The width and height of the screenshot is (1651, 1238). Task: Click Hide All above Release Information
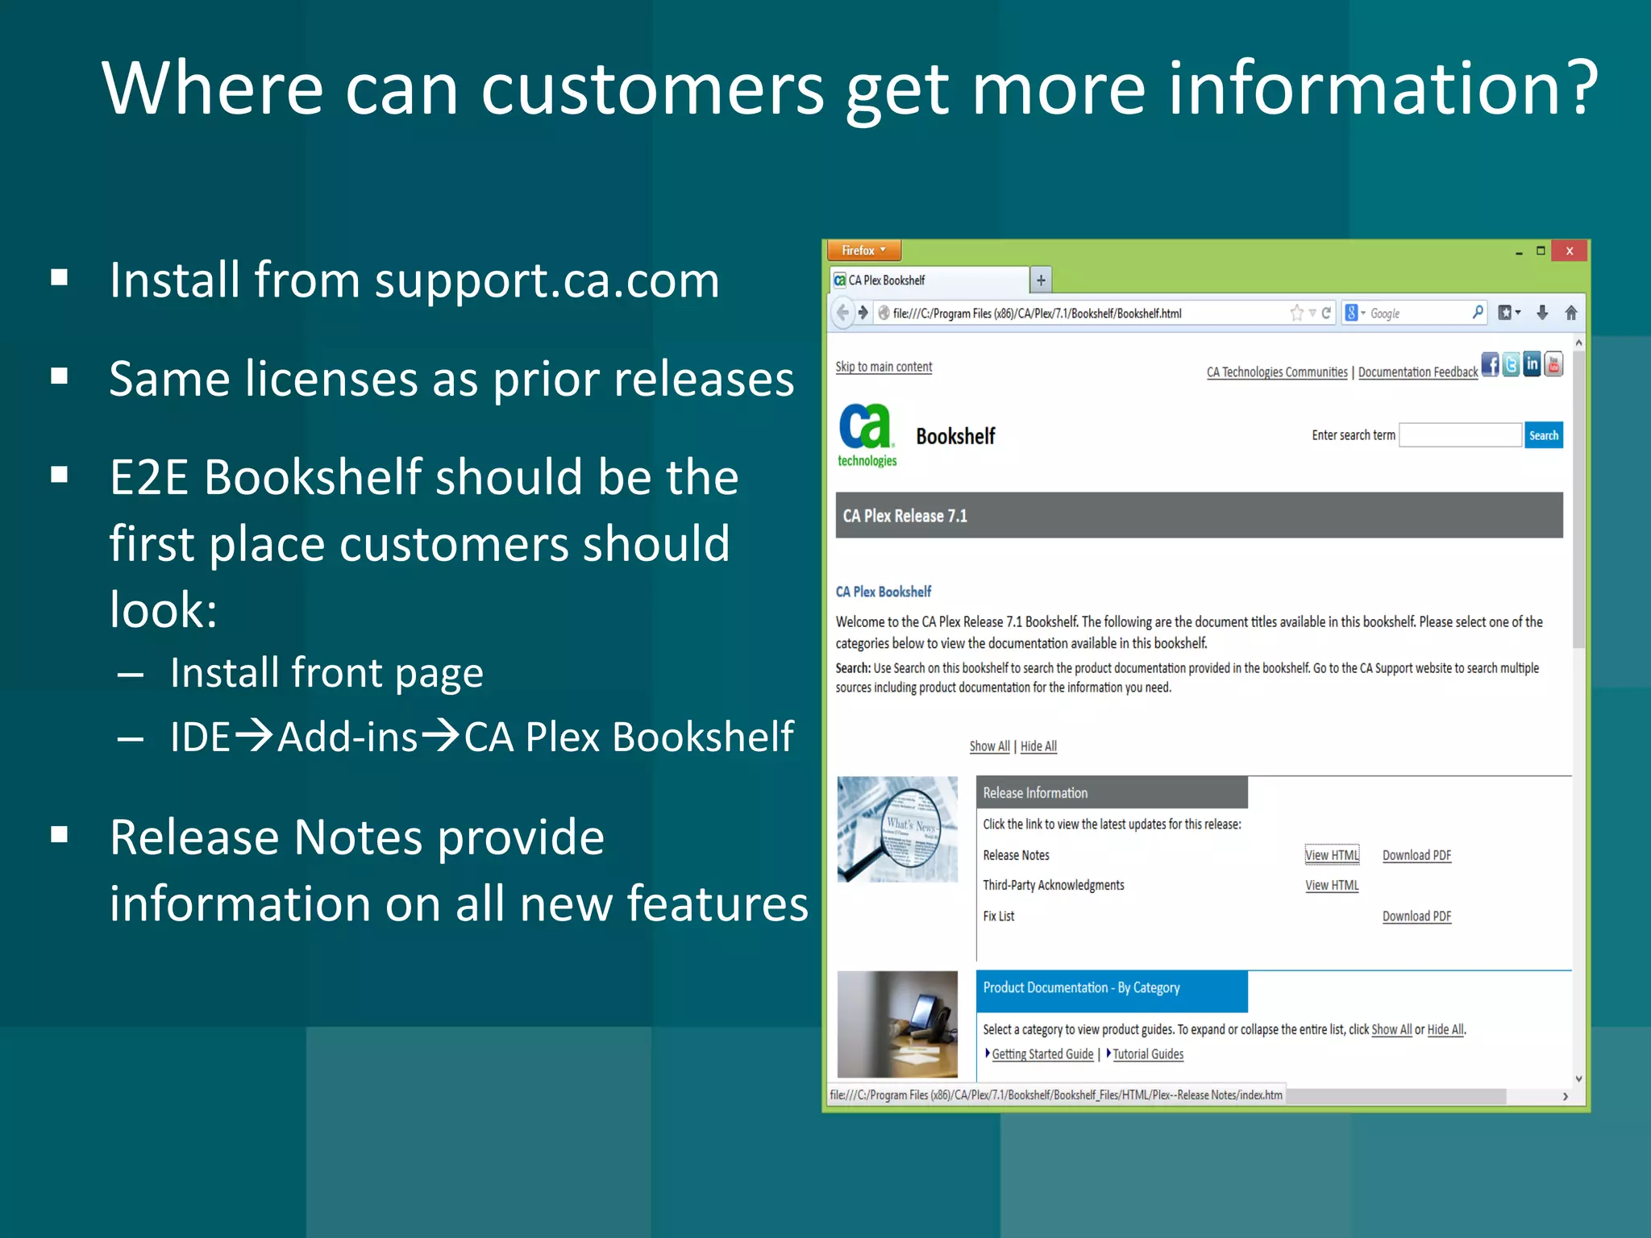[1038, 746]
